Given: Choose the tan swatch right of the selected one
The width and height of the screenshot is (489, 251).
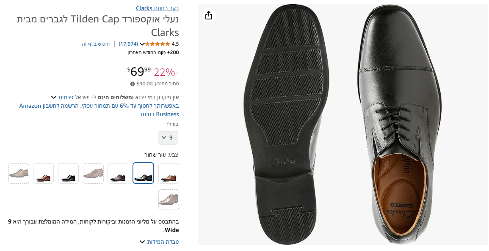Looking at the screenshot, I should click(169, 173).
